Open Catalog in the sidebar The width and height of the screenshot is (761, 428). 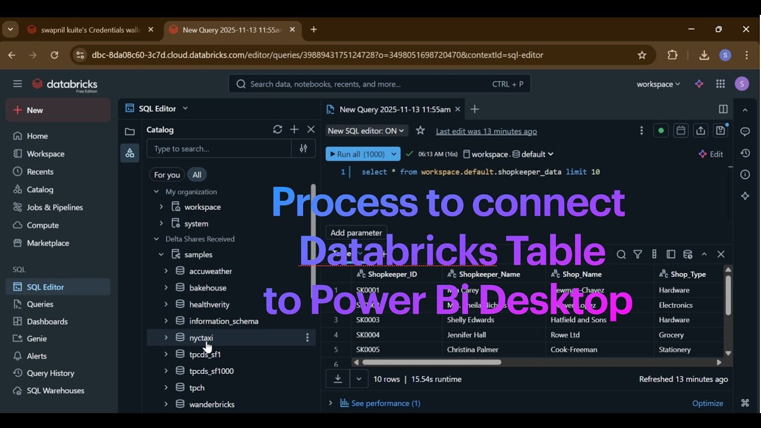coord(58,190)
